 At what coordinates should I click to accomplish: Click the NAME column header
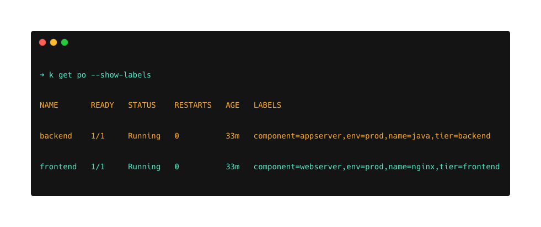[x=49, y=105]
